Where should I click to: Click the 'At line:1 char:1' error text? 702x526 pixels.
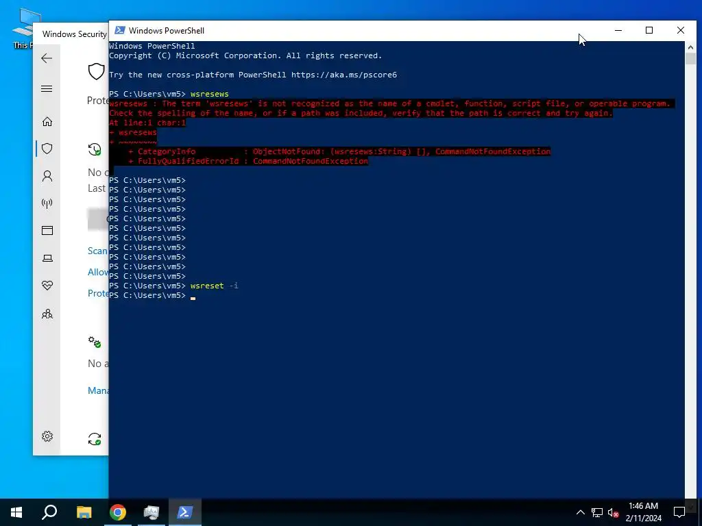pos(147,123)
